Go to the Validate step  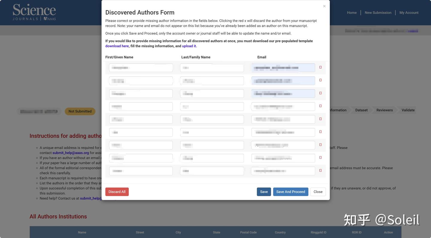pos(408,110)
